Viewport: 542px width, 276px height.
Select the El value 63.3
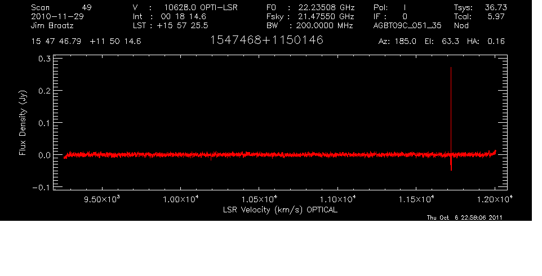tap(450, 42)
